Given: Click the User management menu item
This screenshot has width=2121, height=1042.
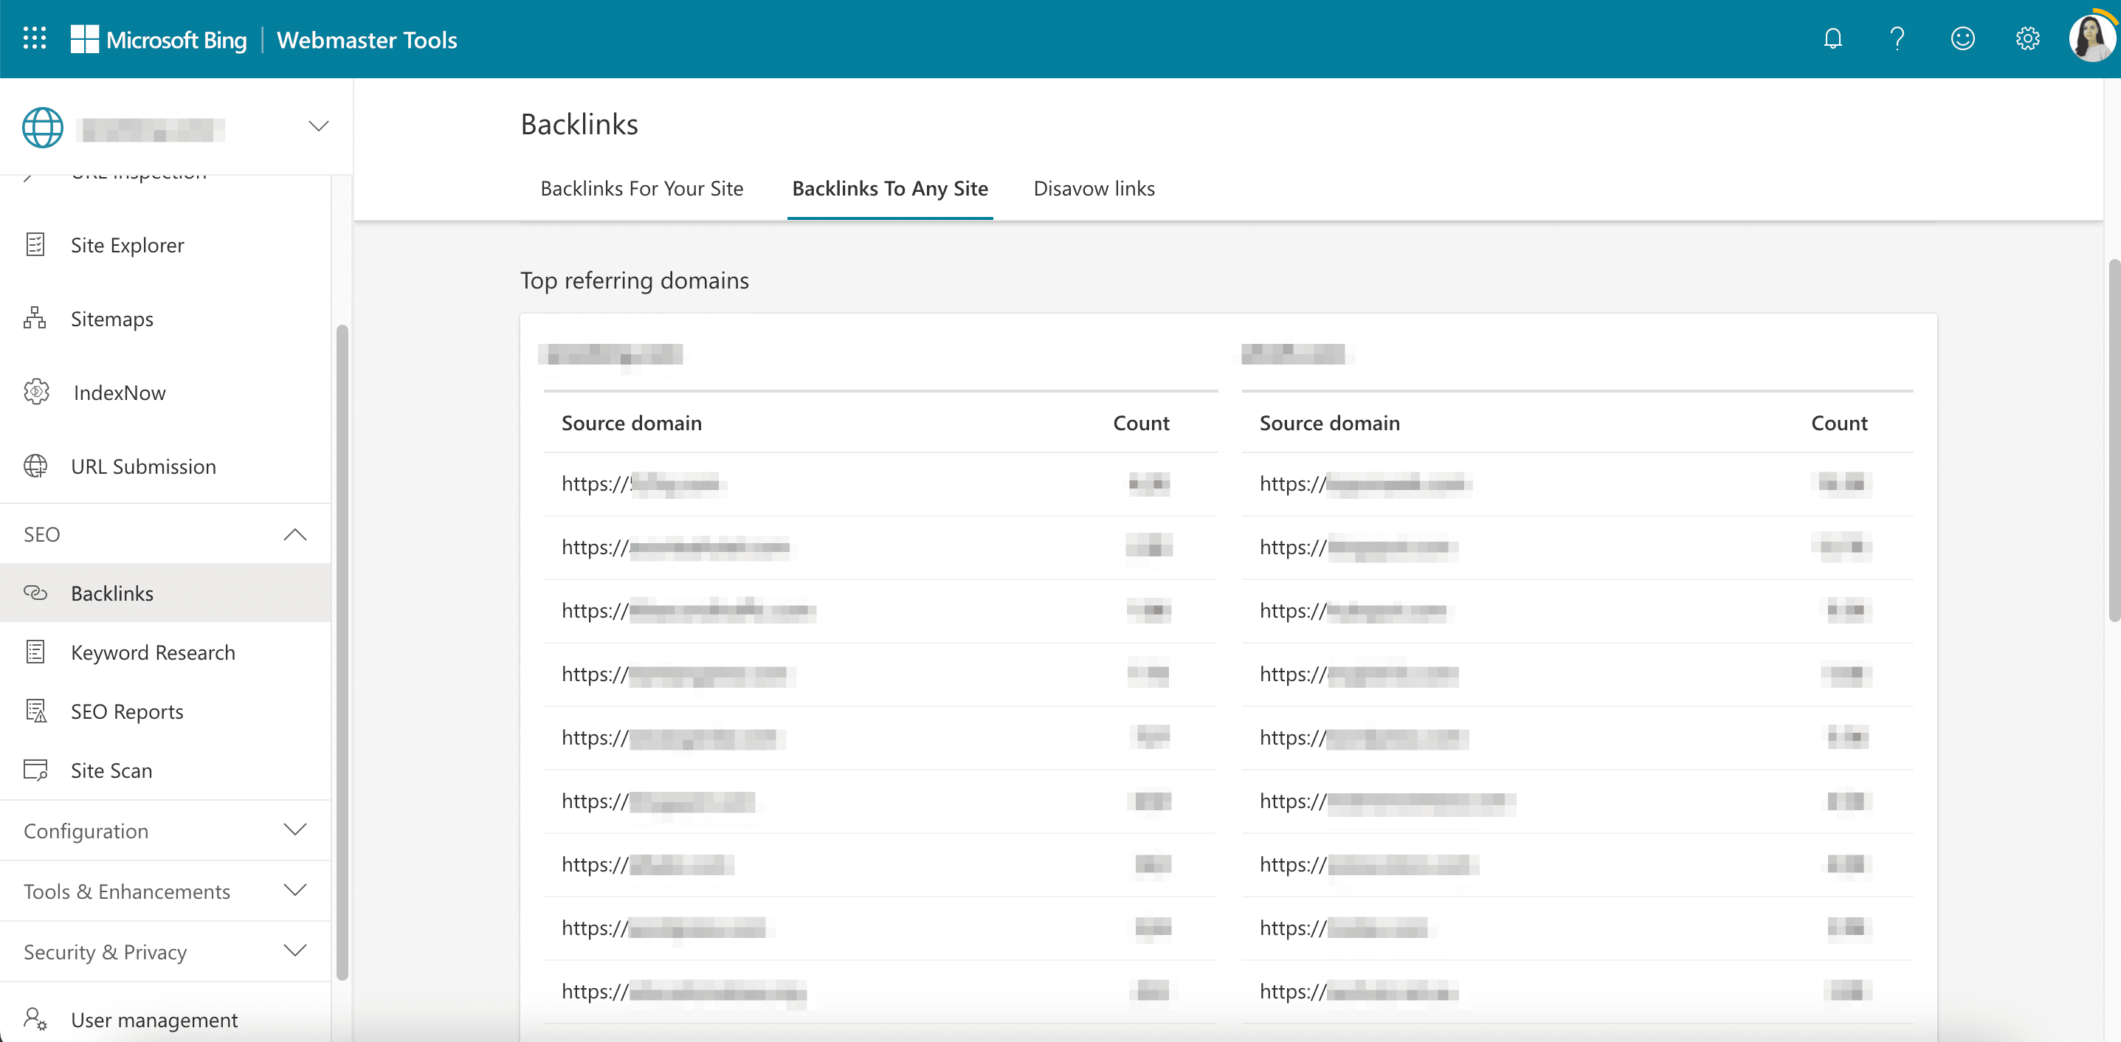Looking at the screenshot, I should click(153, 1019).
